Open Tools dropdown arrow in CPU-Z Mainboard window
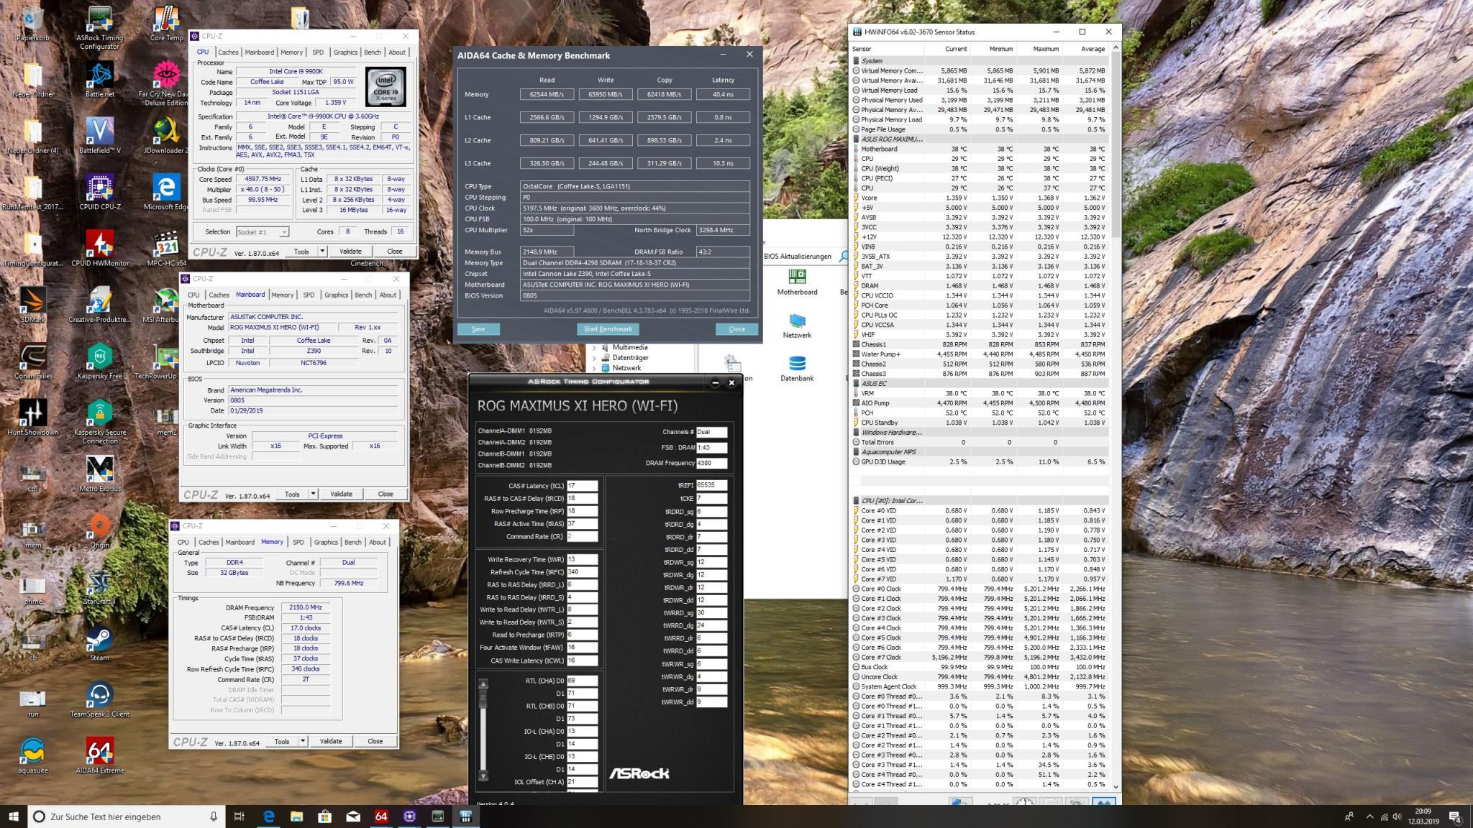The height and width of the screenshot is (828, 1473). click(313, 494)
